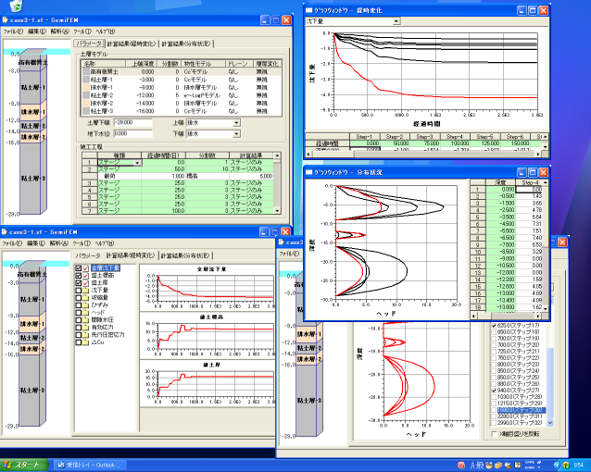Click 地下水位 input field
Screen dimensions: 591x472
click(132, 133)
